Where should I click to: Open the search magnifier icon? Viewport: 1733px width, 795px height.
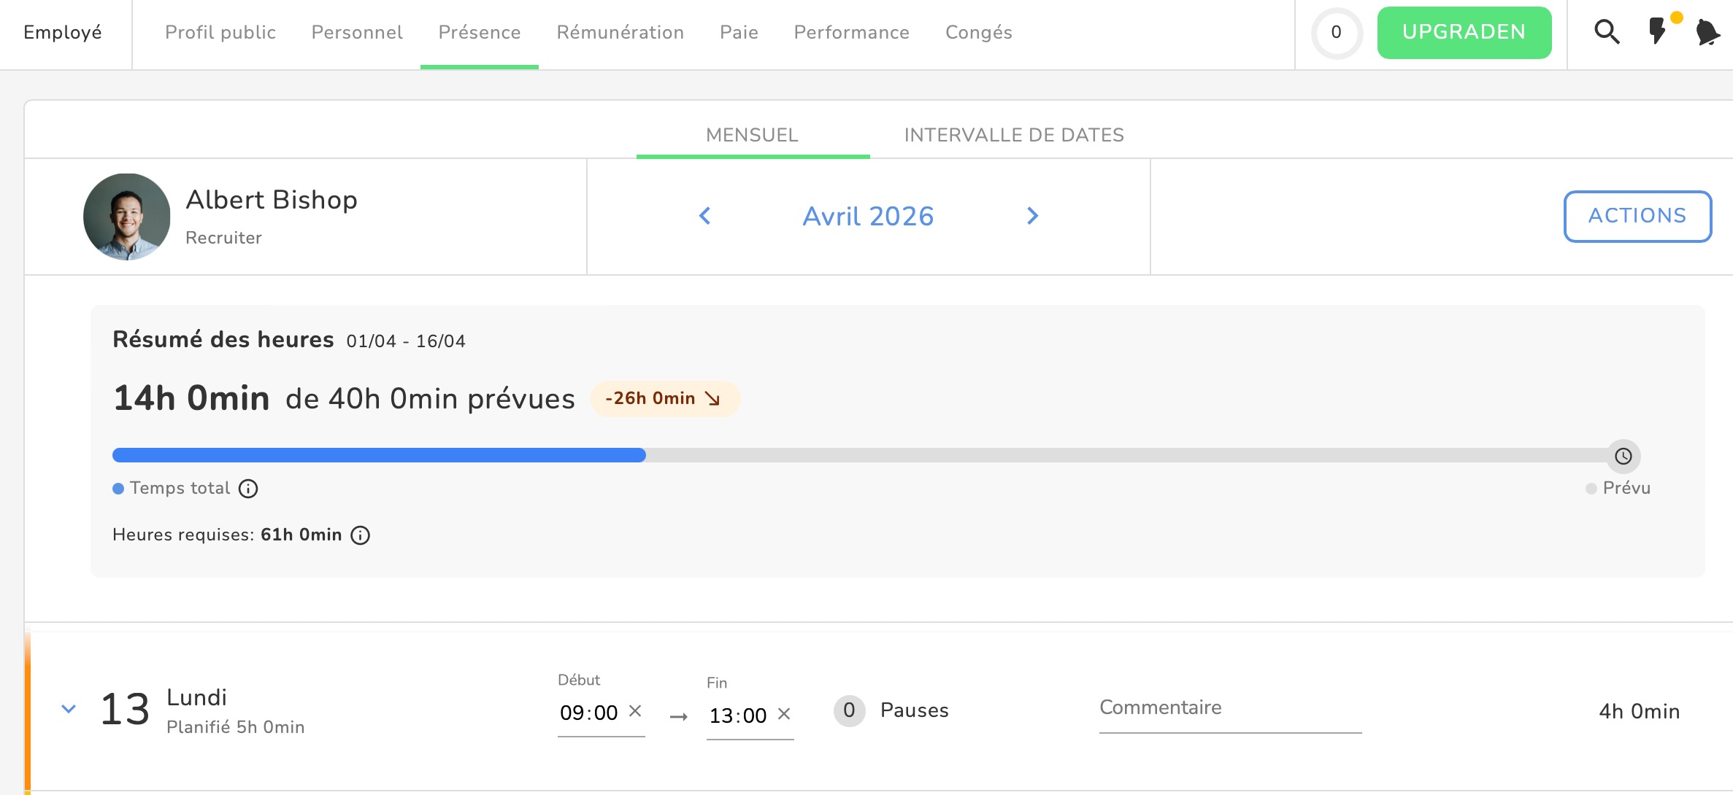click(1606, 32)
